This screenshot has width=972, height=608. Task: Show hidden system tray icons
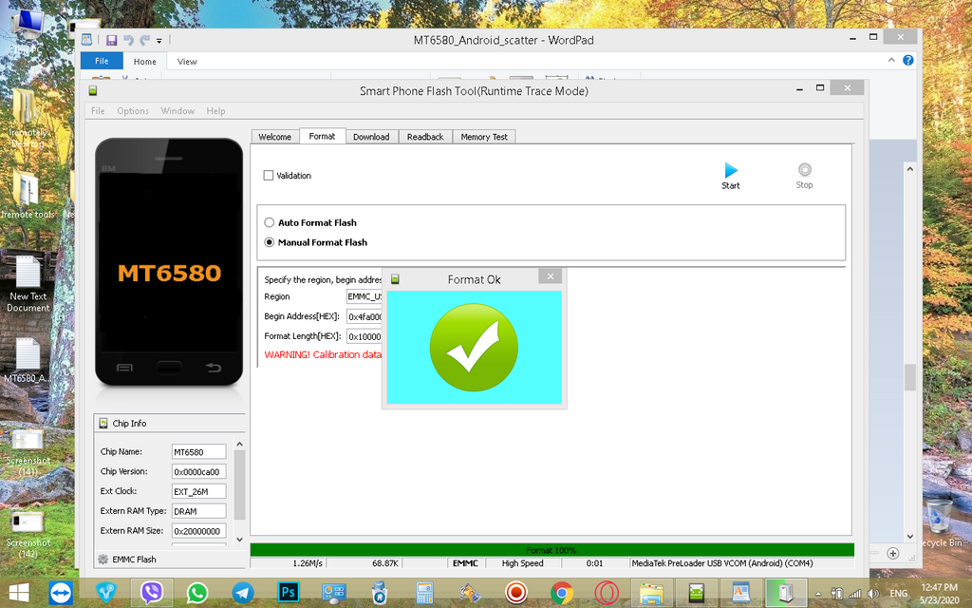point(818,594)
